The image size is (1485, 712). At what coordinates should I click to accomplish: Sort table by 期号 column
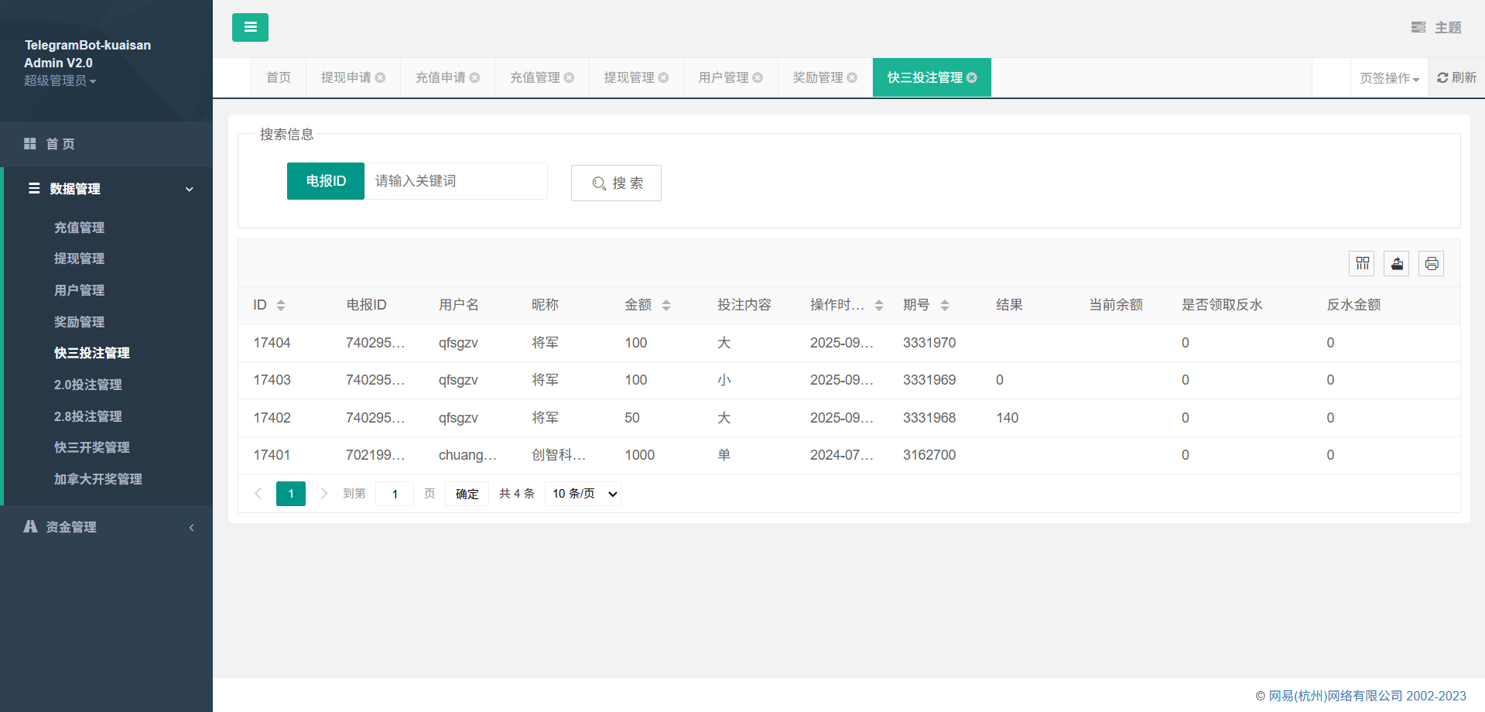click(945, 305)
